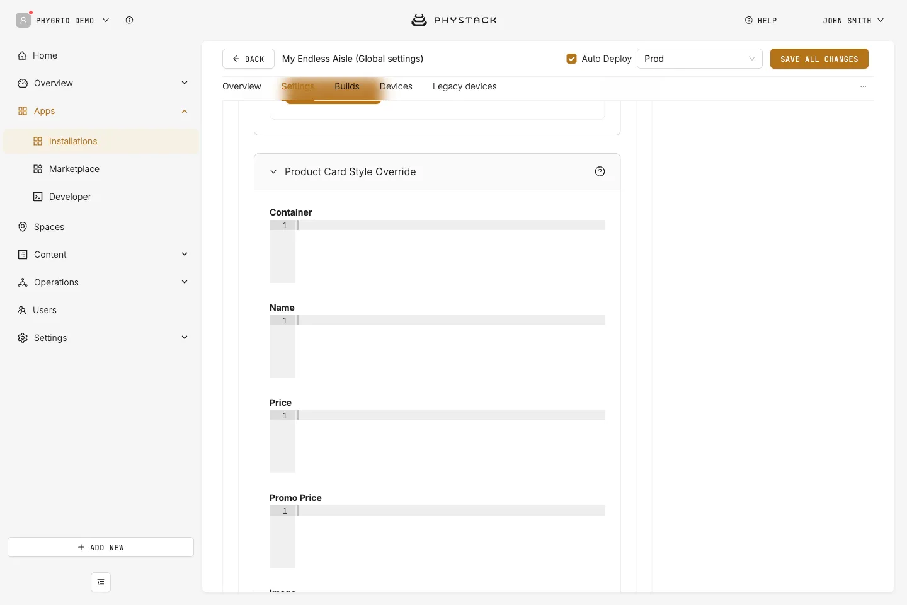Go back with the Back button
Screen dimensions: 907x605
coord(248,59)
